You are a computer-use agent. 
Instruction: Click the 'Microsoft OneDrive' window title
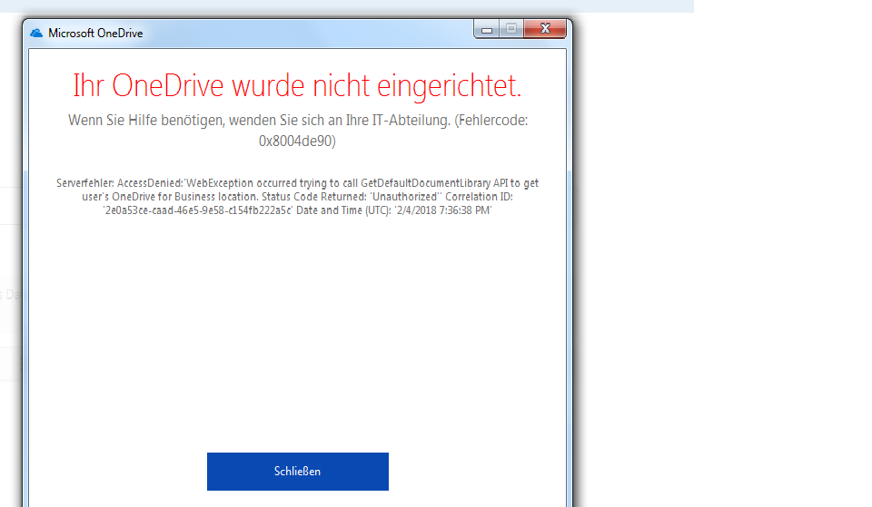point(95,34)
